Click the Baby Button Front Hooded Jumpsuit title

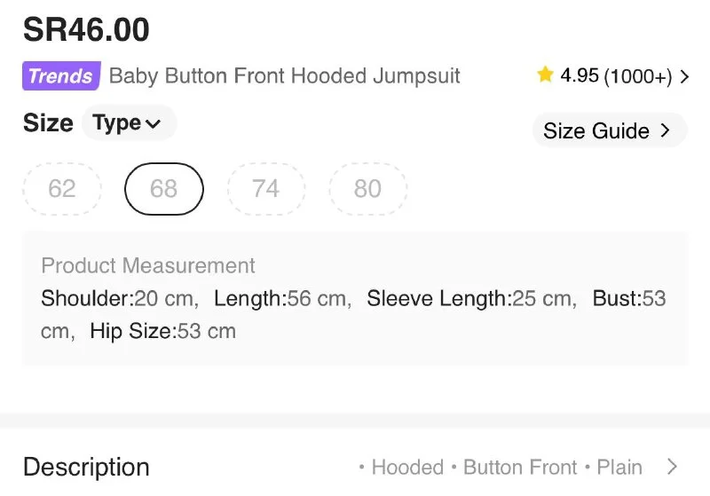tap(284, 75)
